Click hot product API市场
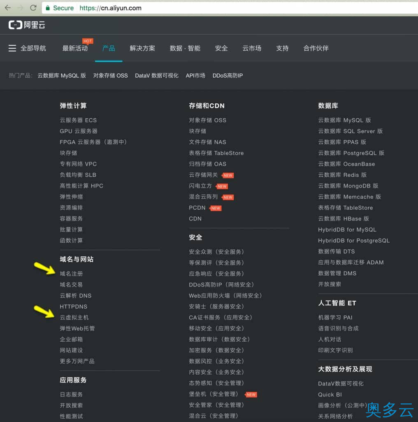418x422 pixels. [195, 76]
